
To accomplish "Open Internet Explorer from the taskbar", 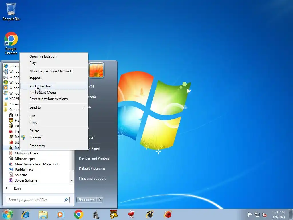I will click(x=25, y=214).
